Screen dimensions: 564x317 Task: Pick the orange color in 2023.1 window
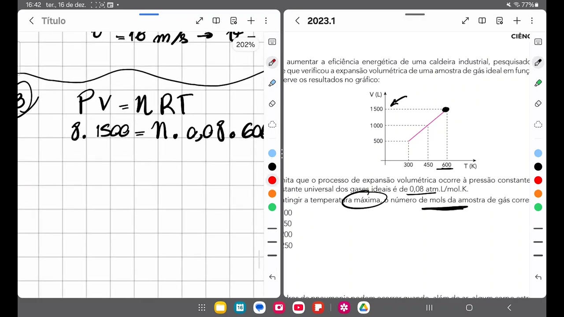point(538,194)
